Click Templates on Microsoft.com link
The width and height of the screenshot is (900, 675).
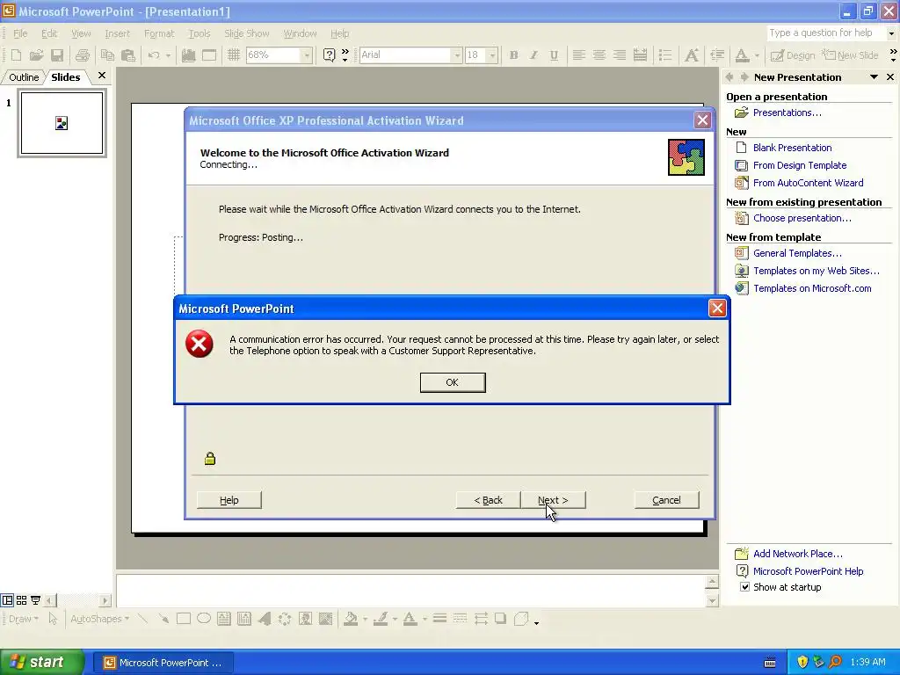tap(812, 288)
